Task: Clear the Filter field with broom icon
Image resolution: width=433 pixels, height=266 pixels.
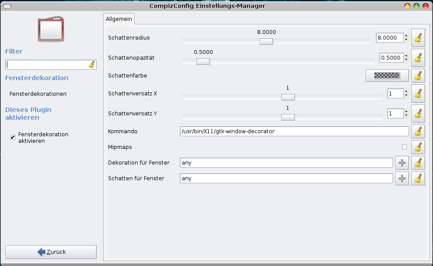Action: [x=91, y=64]
